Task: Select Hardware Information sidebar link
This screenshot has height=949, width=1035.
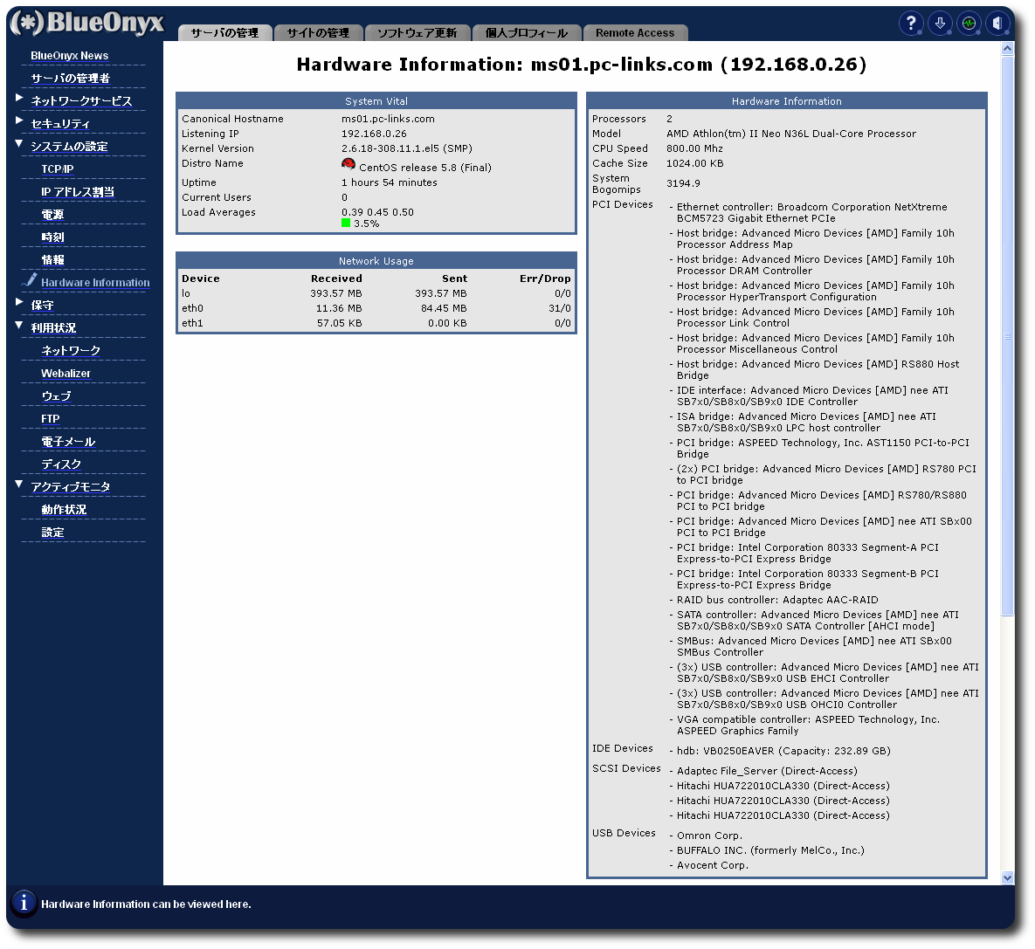Action: (x=95, y=283)
